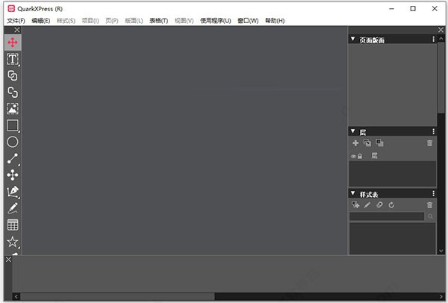
Task: Toggle the lock icon in Layers header
Action: tap(359, 156)
